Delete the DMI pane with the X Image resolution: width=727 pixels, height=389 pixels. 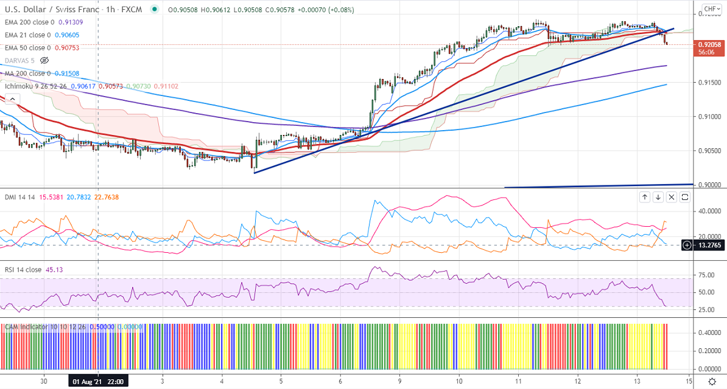(672, 198)
